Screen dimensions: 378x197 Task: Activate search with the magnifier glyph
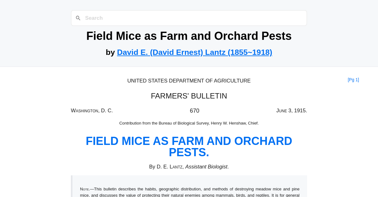pos(78,18)
